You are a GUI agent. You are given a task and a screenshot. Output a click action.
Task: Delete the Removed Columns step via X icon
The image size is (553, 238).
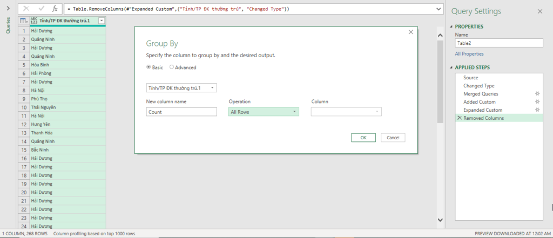[x=459, y=118]
